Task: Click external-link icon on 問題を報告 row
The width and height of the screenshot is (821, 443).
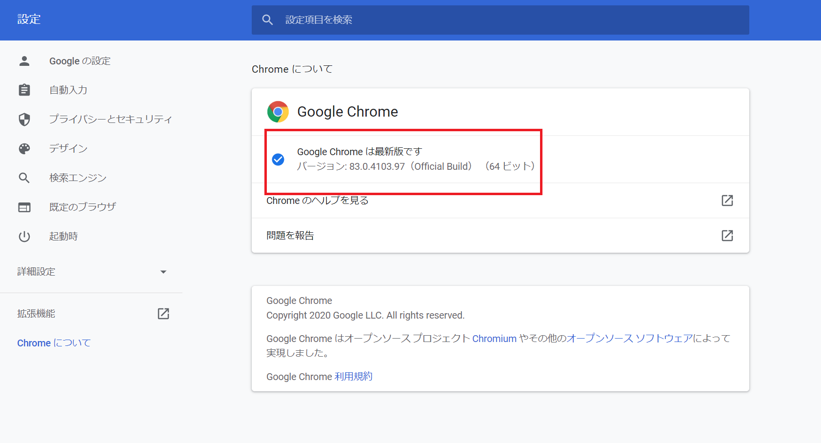Action: 727,236
